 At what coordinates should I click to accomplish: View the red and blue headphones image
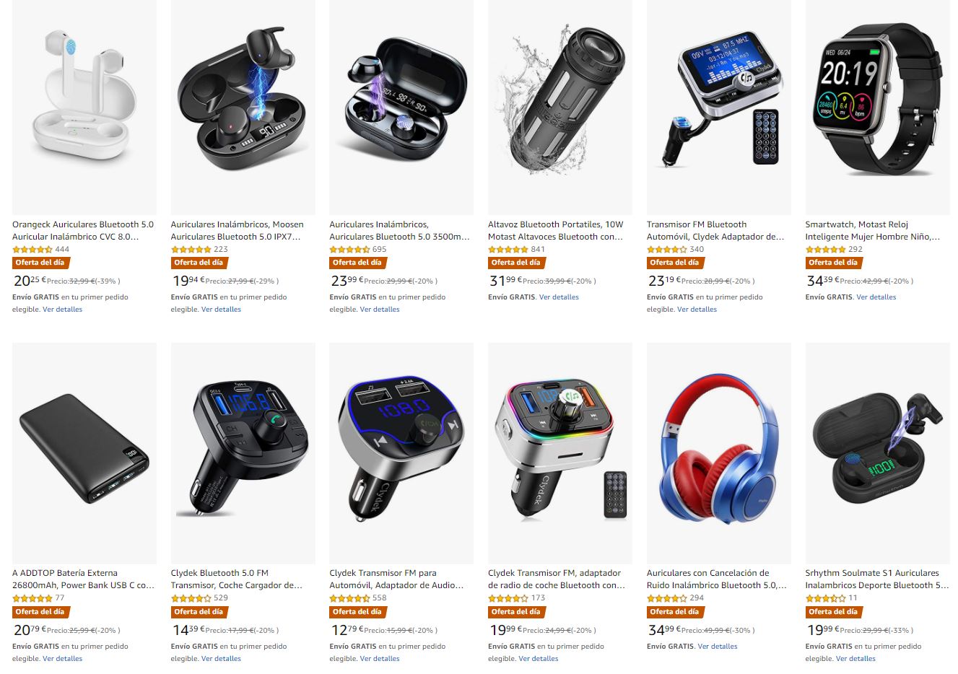click(719, 453)
